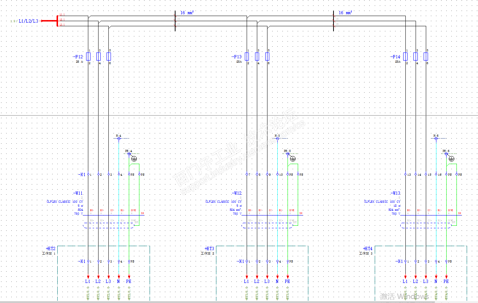
Task: Click terminal 16 on strip -X1
Action: tap(436, 174)
